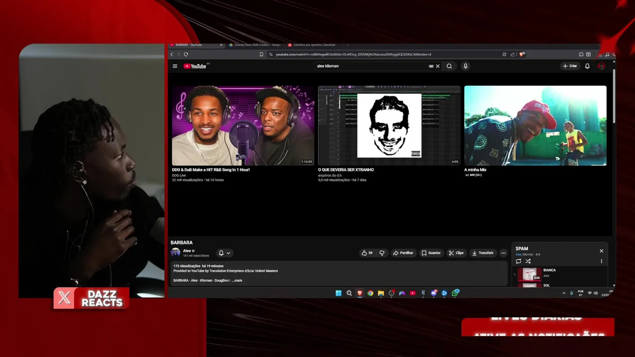Open the browser extensions puzzle icon
This screenshot has height=357, width=635.
tap(581, 54)
